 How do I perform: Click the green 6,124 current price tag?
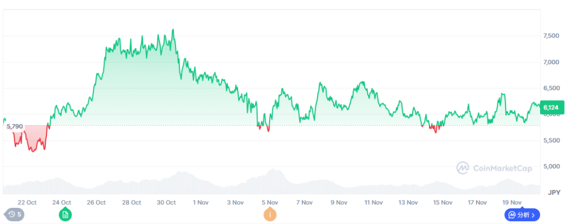[551, 108]
